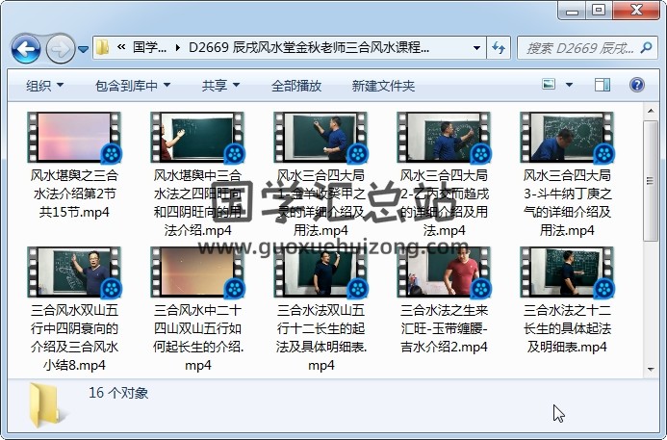Image resolution: width=667 pixels, height=440 pixels.
Task: Open the 共享 menu
Action: tap(220, 86)
